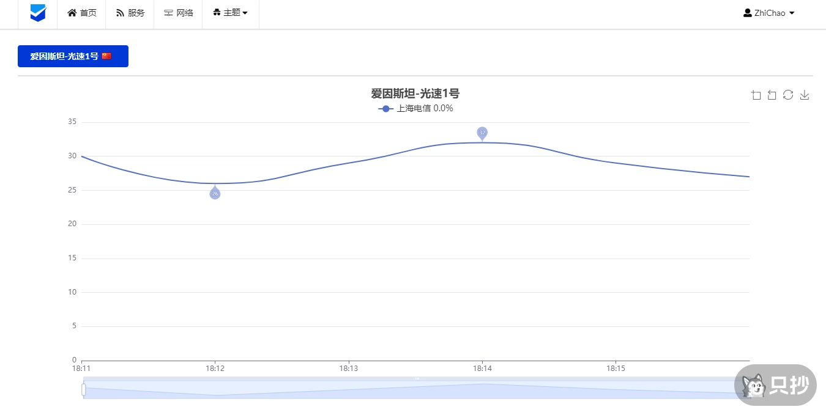
Task: Click the zoom reset back icon
Action: [x=772, y=95]
